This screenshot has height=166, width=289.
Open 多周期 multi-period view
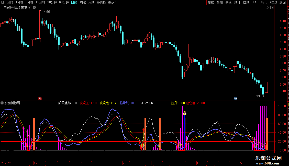click(x=101, y=2)
